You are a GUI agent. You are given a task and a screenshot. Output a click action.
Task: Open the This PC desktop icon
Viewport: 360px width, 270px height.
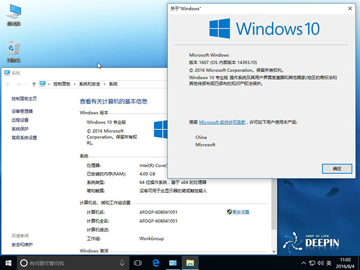pos(13,13)
